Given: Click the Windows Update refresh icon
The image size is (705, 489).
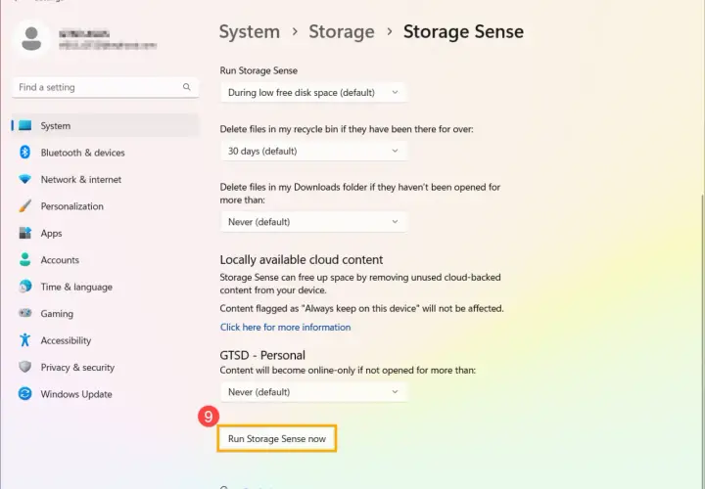Looking at the screenshot, I should 25,394.
